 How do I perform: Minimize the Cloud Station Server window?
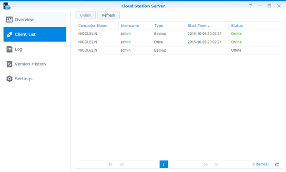(260, 6)
